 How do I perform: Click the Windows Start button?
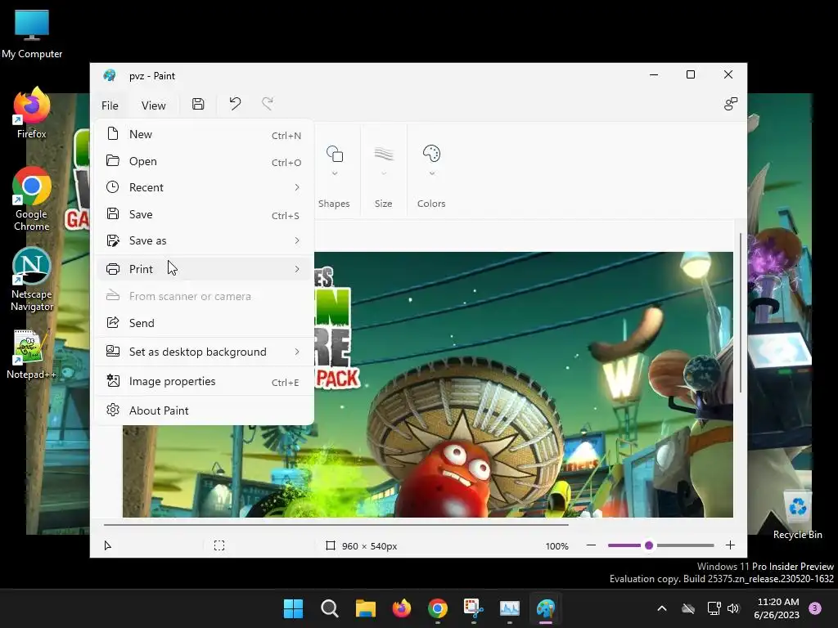(x=293, y=608)
